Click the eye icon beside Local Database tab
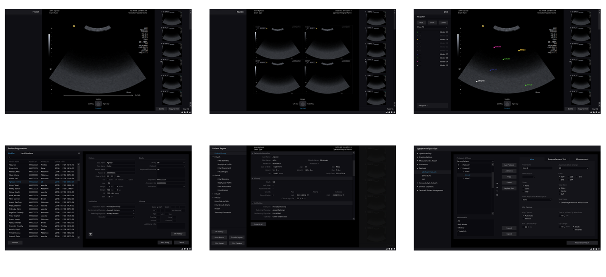The image size is (606, 277). pyautogui.click(x=79, y=153)
